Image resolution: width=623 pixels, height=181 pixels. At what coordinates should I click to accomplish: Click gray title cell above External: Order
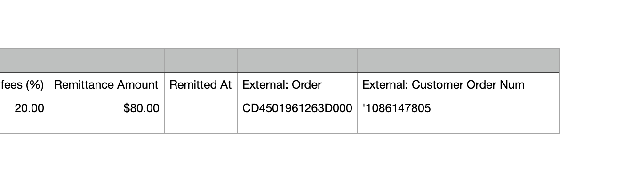(297, 60)
